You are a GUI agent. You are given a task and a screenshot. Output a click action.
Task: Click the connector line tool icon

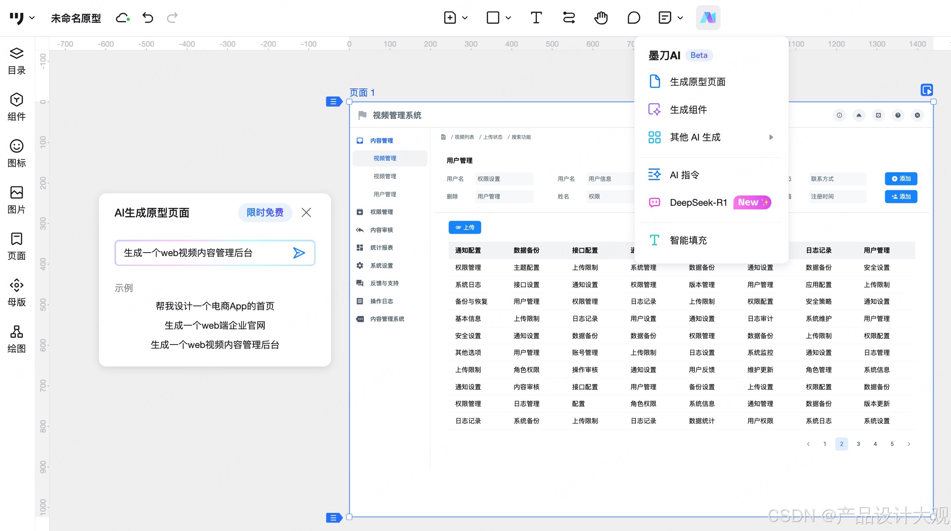pos(569,18)
